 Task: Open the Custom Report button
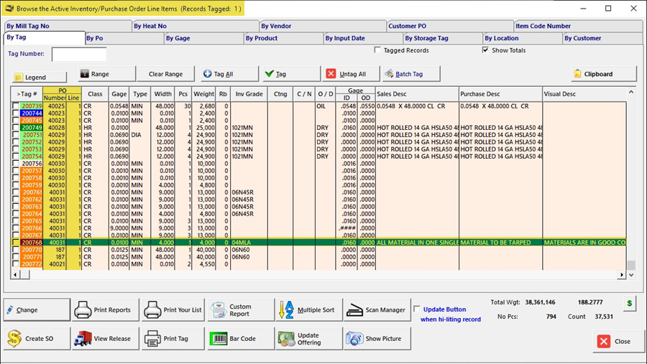pos(240,310)
